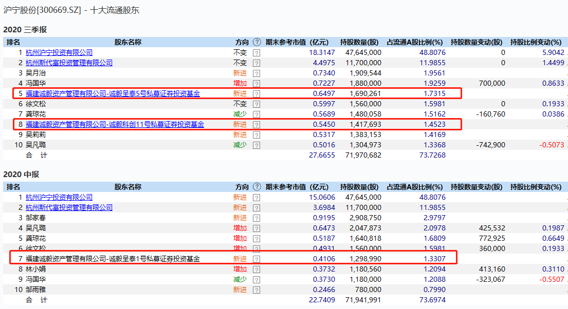Viewport: 568px width, 309px height.
Task: Open 杭州沪宁投资有限公司 link in 2020 三季报
Action: 59,52
